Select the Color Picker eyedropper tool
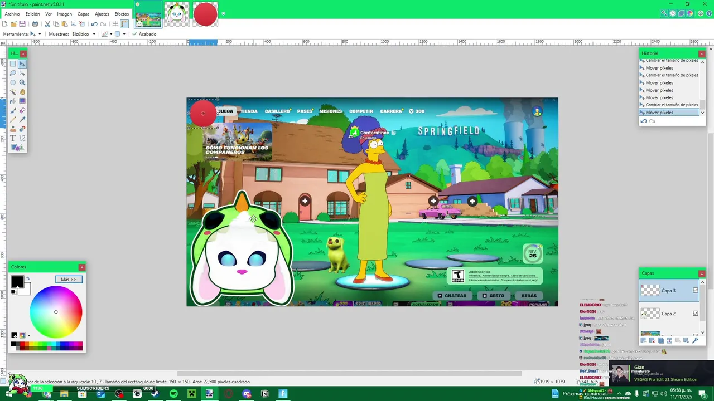This screenshot has width=714, height=401. tap(22, 120)
